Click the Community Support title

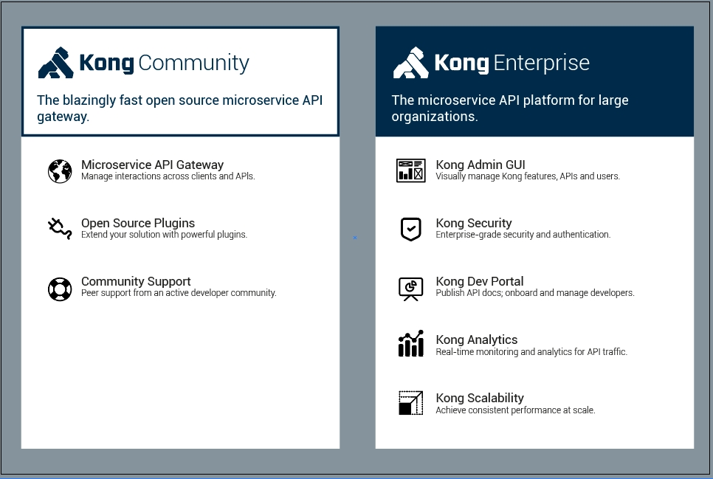136,281
